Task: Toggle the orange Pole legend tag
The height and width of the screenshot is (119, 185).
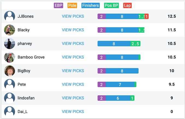Action: [72, 5]
